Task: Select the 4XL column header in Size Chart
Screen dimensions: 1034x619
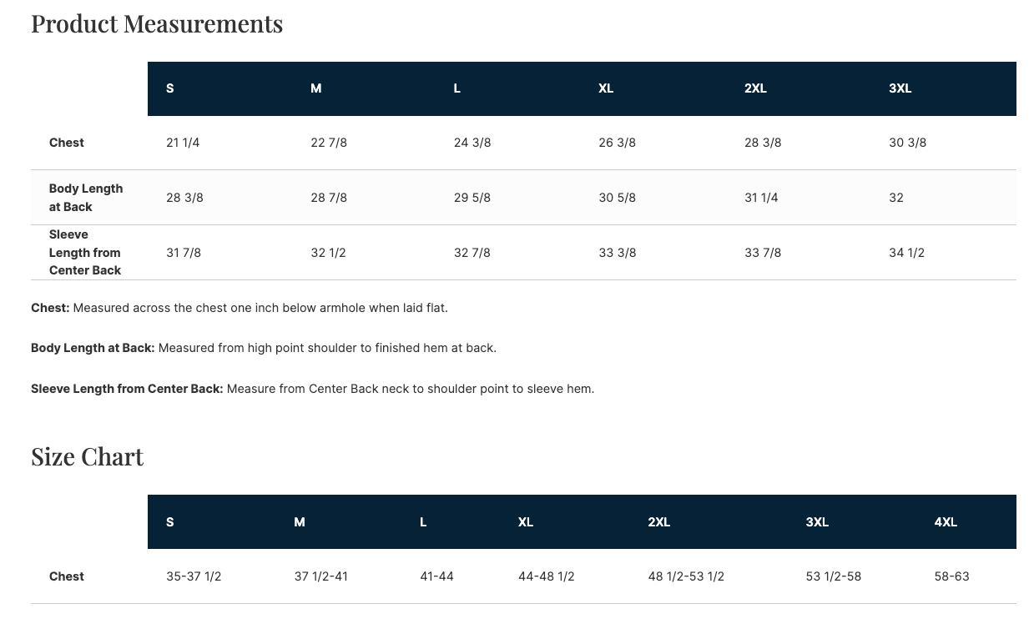Action: [x=946, y=522]
